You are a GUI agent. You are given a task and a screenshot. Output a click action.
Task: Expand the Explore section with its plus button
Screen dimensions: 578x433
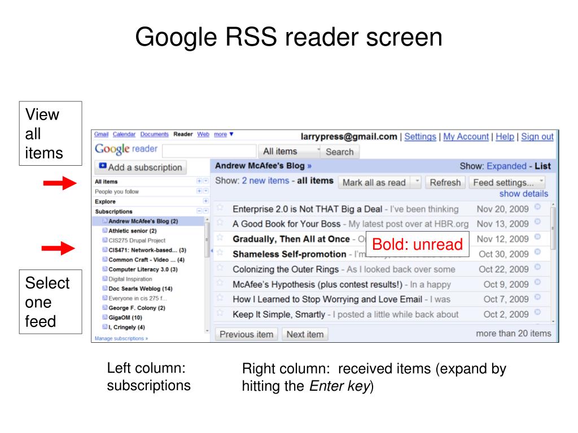tap(205, 201)
